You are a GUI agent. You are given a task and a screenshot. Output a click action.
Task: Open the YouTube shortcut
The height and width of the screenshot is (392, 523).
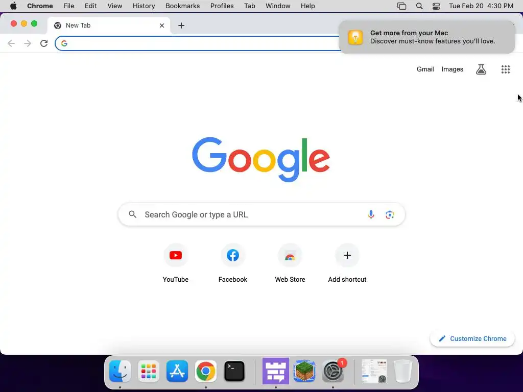(176, 264)
